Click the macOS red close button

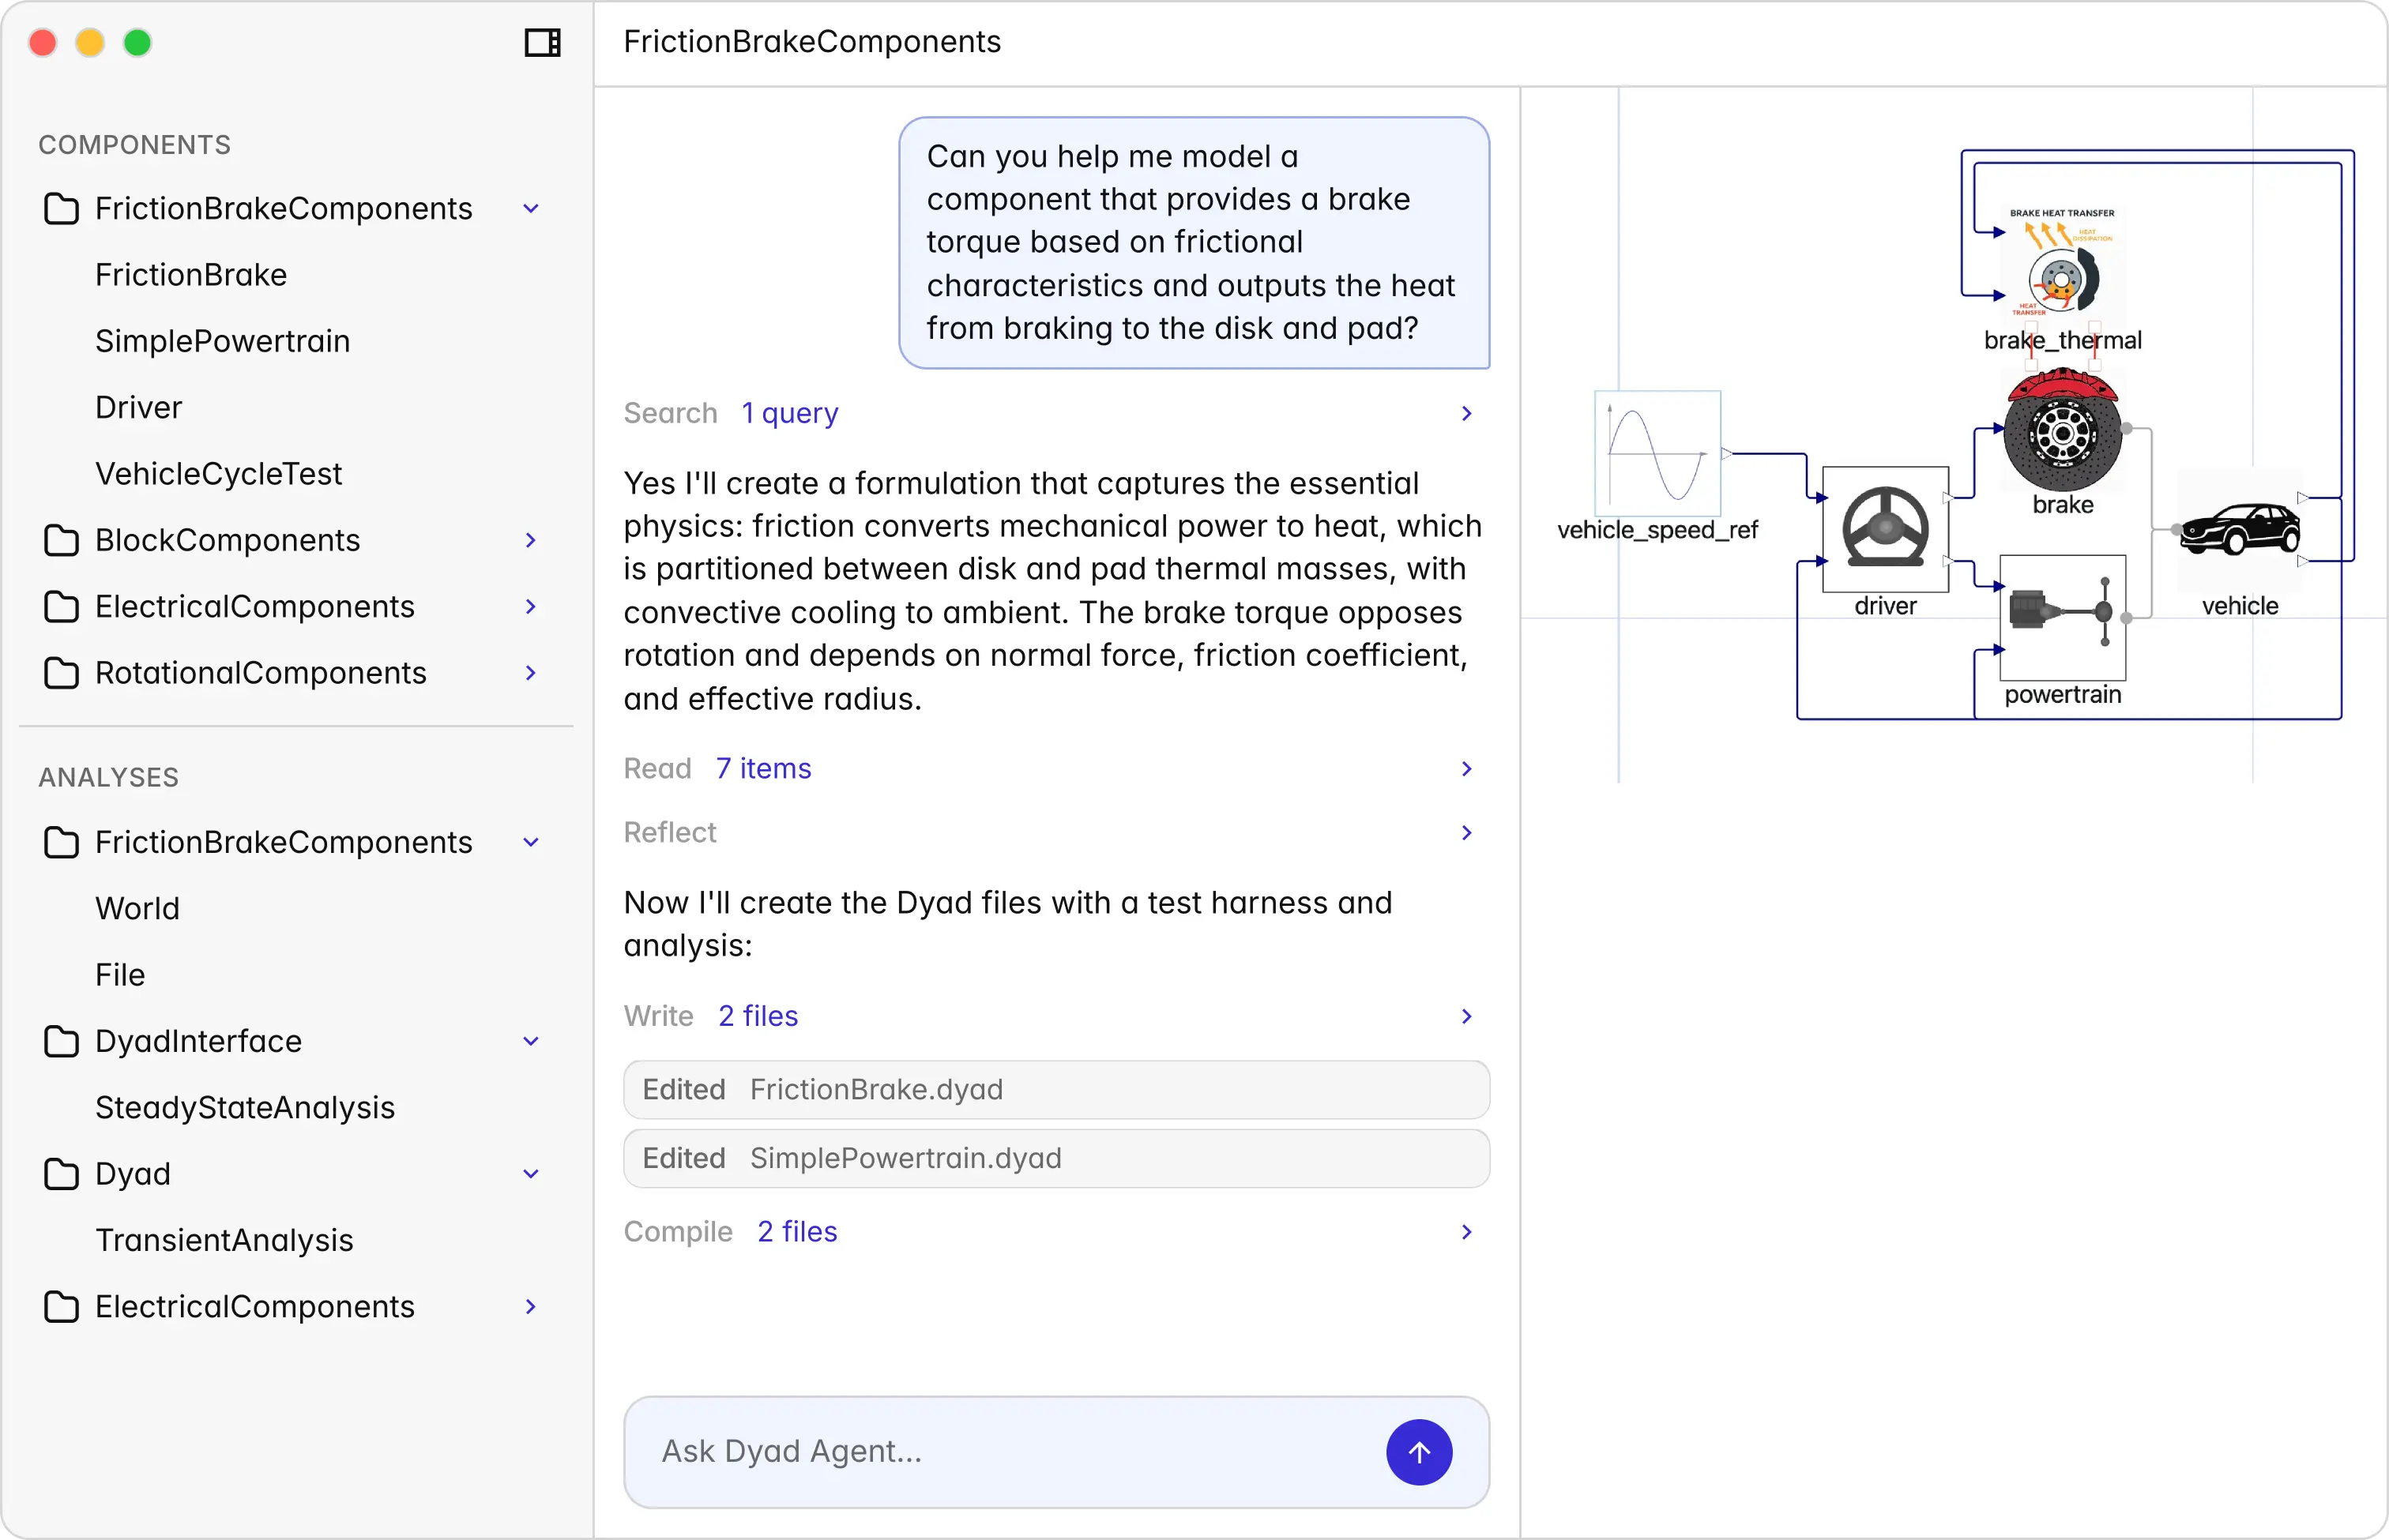(43, 42)
